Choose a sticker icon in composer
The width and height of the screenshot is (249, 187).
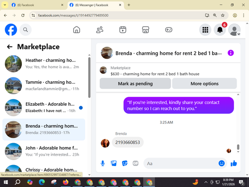tap(124, 164)
